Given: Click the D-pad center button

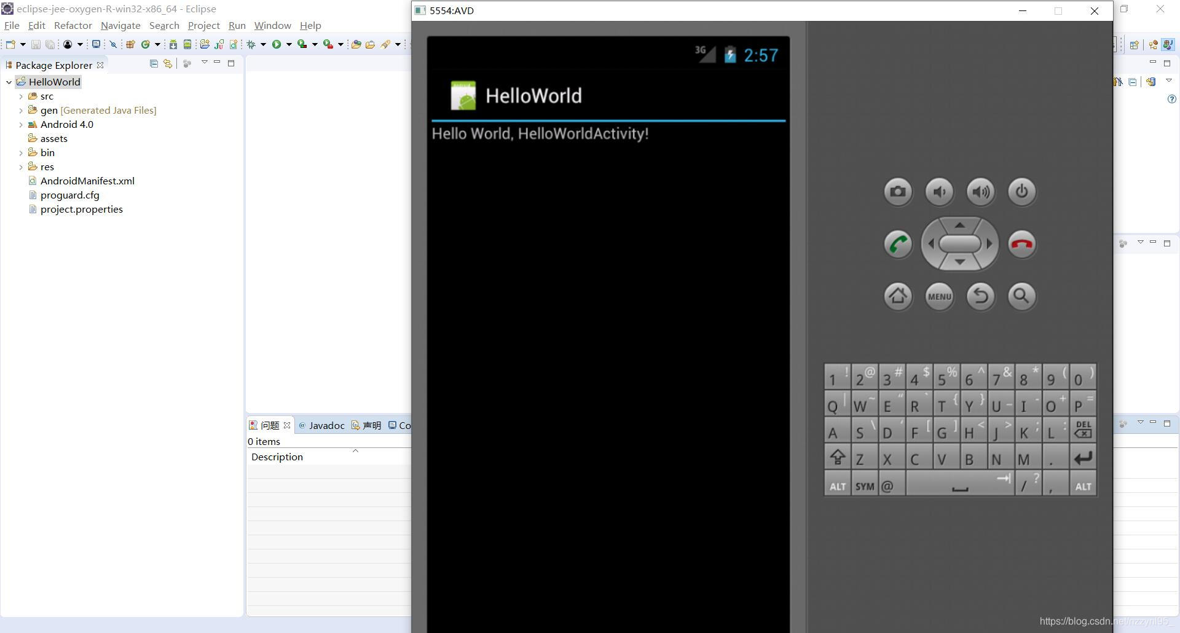Looking at the screenshot, I should [960, 243].
